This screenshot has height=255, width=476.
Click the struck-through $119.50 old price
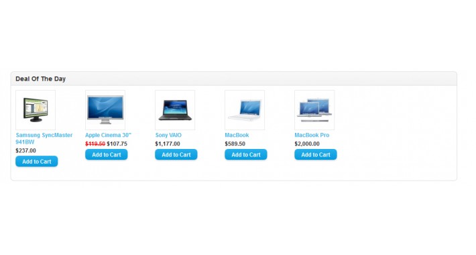click(95, 144)
